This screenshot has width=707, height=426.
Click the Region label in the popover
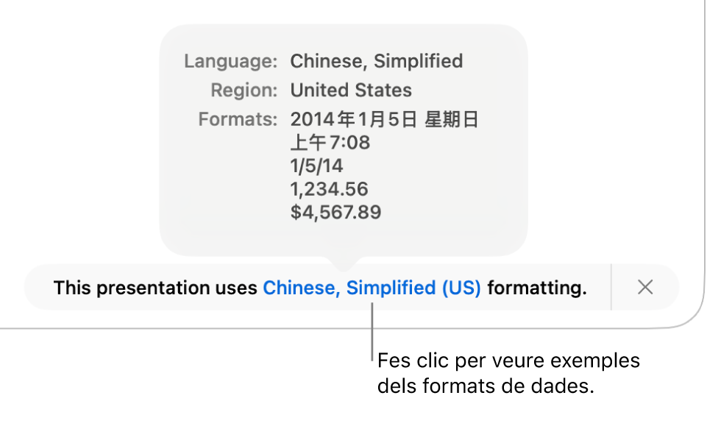coord(244,90)
